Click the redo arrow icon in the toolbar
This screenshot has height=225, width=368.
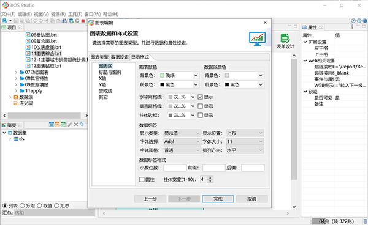tap(41, 21)
